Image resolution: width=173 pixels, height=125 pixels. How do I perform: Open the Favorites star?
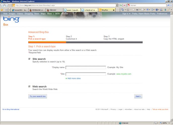click(x=2, y=10)
